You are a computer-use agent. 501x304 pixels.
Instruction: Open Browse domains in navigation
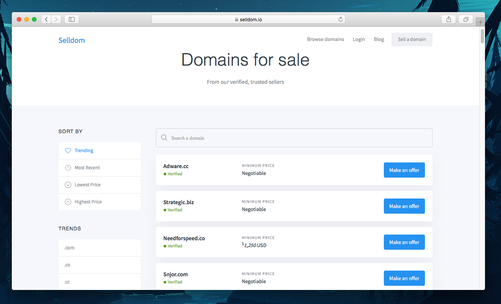point(326,39)
